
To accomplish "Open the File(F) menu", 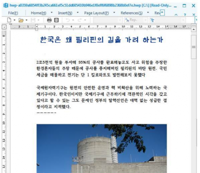I will [13, 13].
